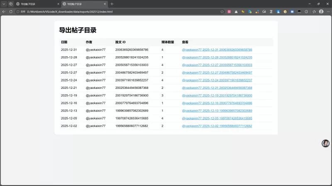Screen dimensions: 332x186
Task: Click tweet ID 1999639857082302689
Action: [x=132, y=111]
